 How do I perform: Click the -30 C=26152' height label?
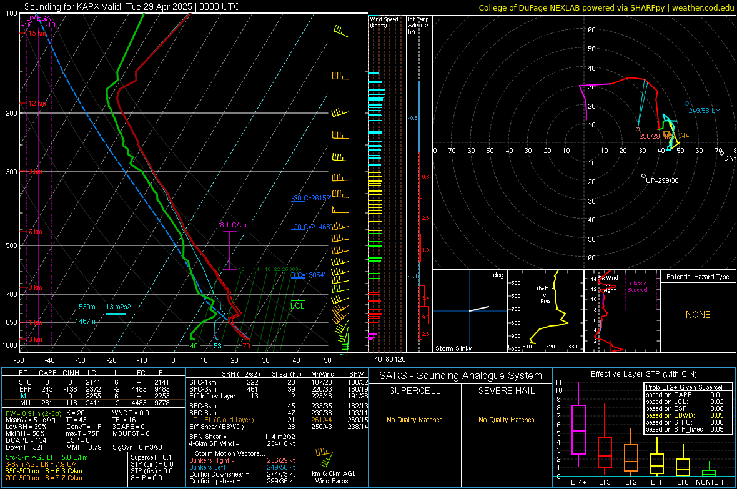tap(310, 199)
